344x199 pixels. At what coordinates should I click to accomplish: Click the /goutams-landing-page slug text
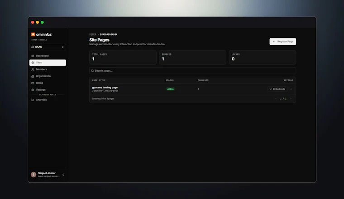105,91
